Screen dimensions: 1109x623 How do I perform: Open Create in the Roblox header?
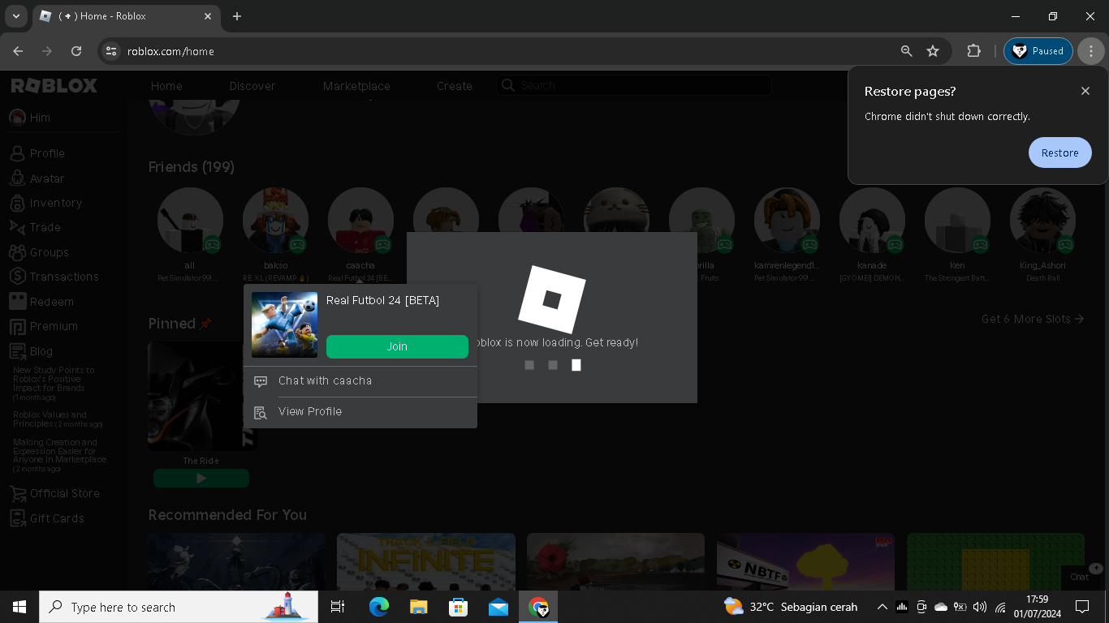(x=455, y=86)
